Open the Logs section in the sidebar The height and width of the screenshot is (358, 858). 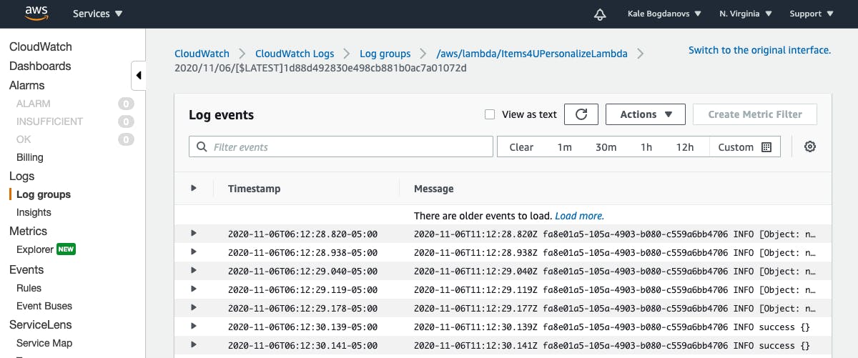tap(22, 176)
